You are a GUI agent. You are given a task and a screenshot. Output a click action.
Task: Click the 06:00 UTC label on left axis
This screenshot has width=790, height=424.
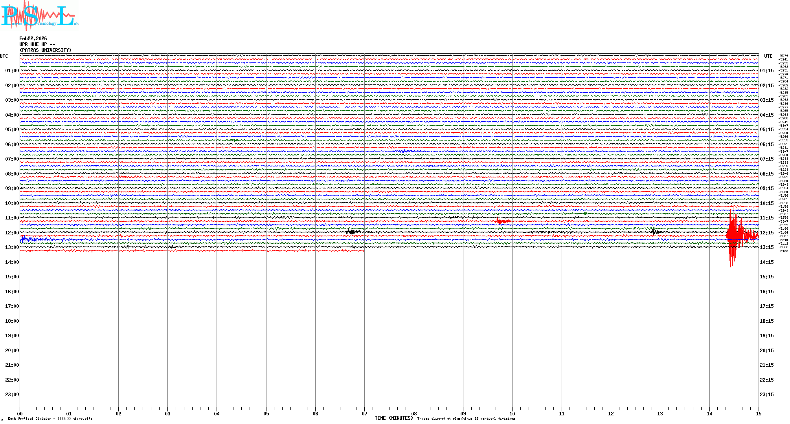tap(12, 144)
